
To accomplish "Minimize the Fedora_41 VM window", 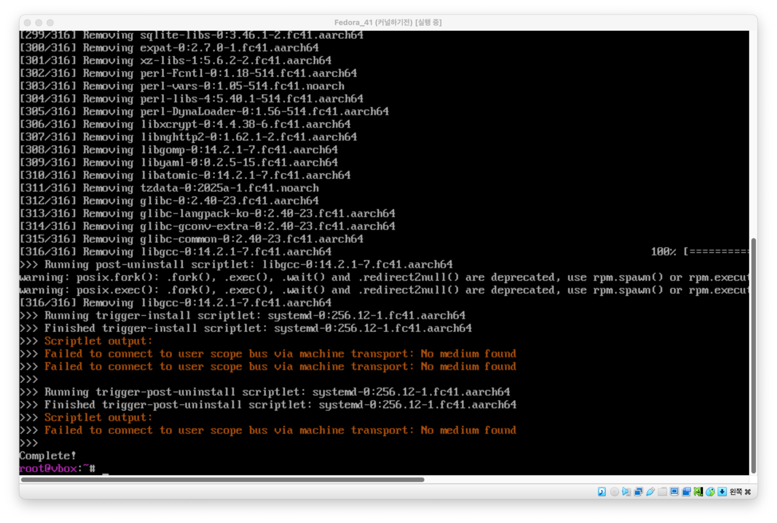I will coord(39,22).
